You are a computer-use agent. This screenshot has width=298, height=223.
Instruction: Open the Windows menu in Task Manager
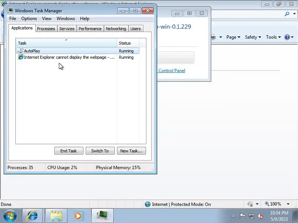point(66,19)
